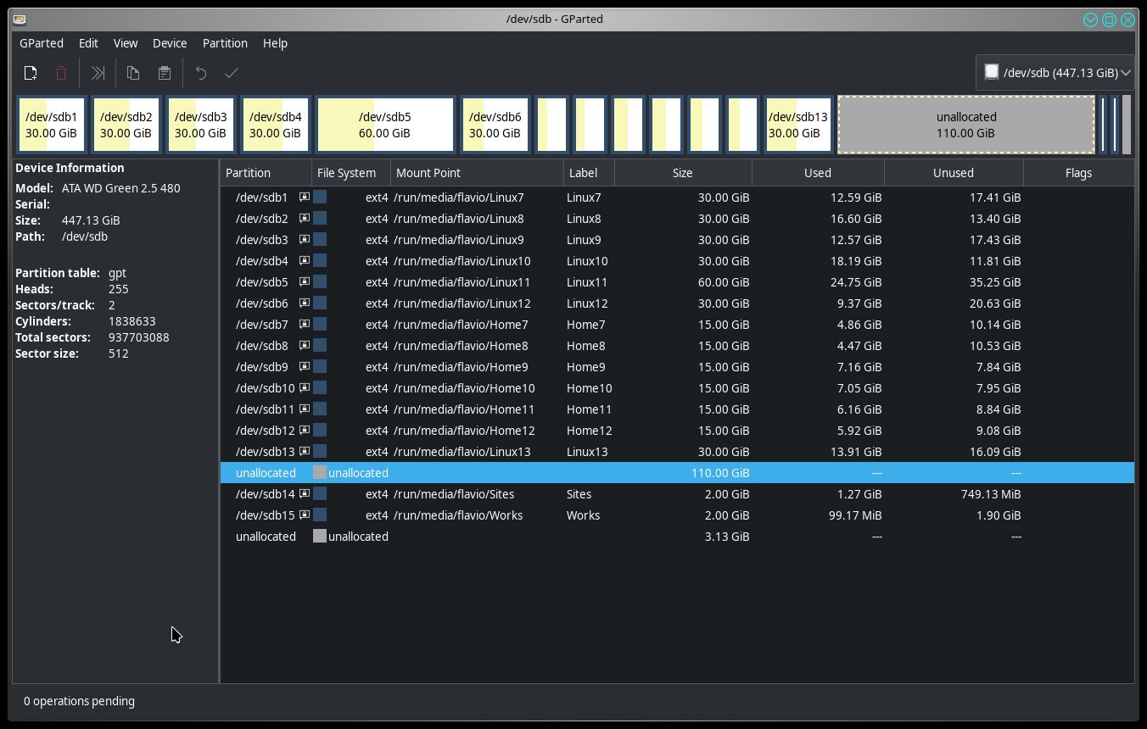Click the highlighted 110.00 GiB unallocated row
The width and height of the screenshot is (1147, 729).
677,473
